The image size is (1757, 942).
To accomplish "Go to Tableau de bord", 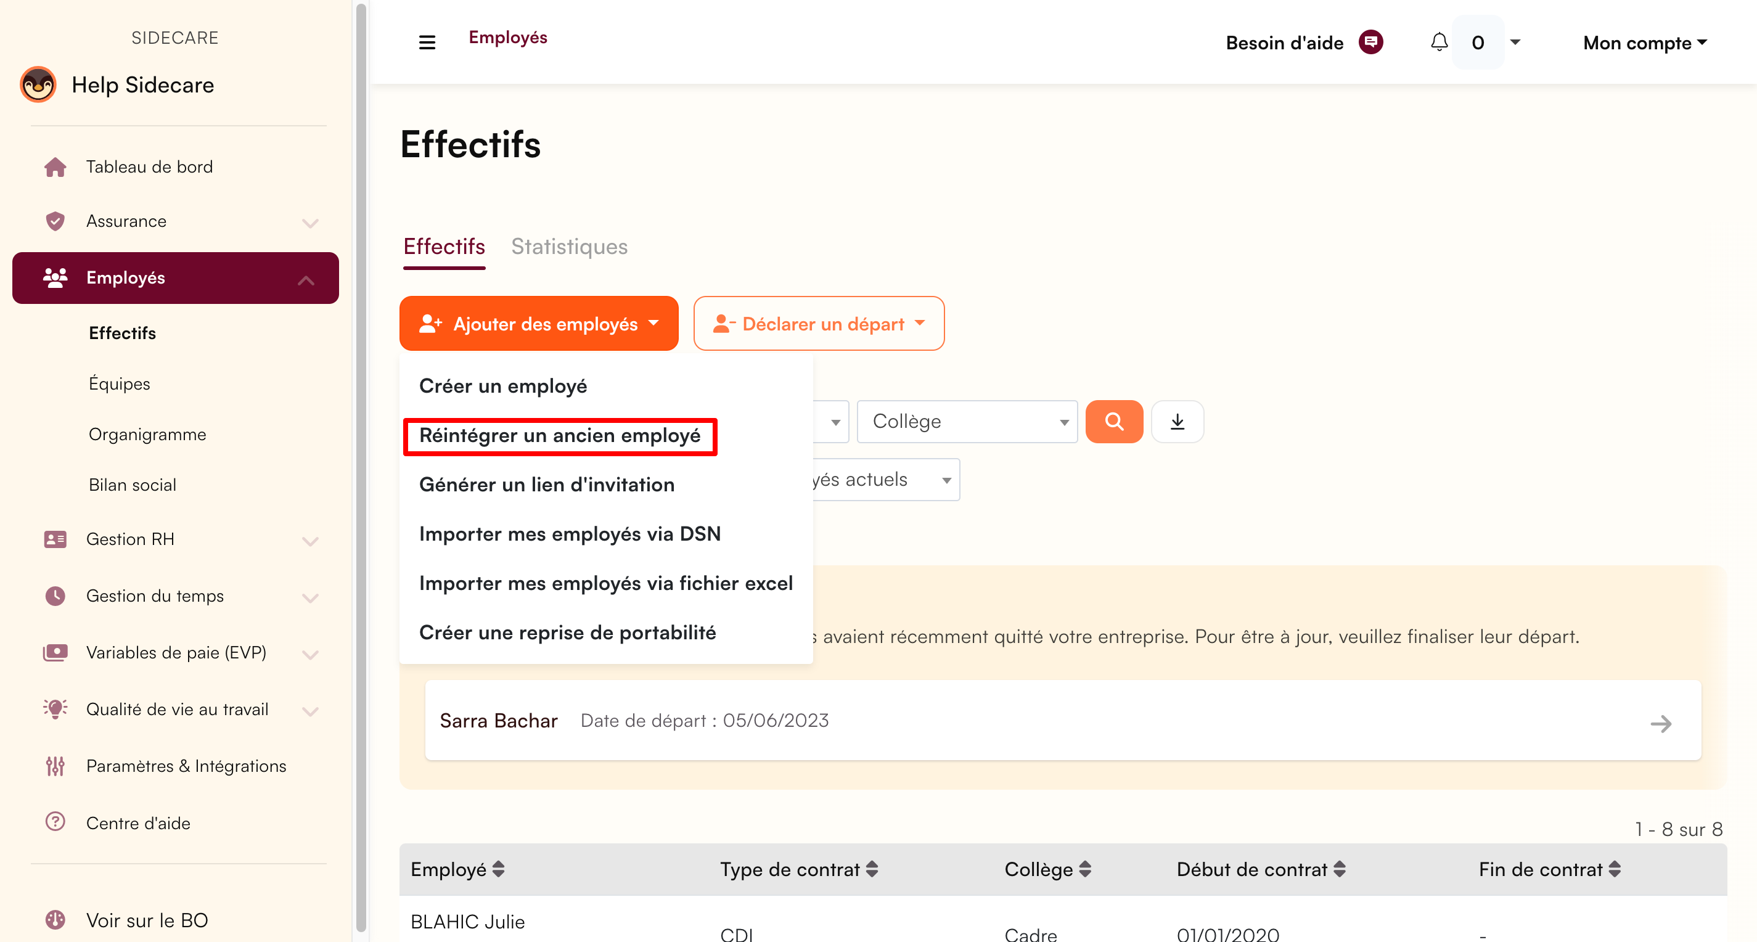I will 149,166.
